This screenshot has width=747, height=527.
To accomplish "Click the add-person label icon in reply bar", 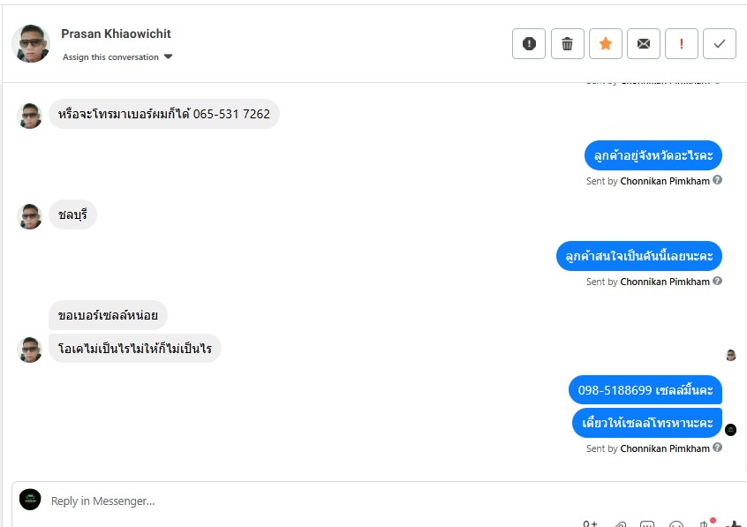I will 590,523.
